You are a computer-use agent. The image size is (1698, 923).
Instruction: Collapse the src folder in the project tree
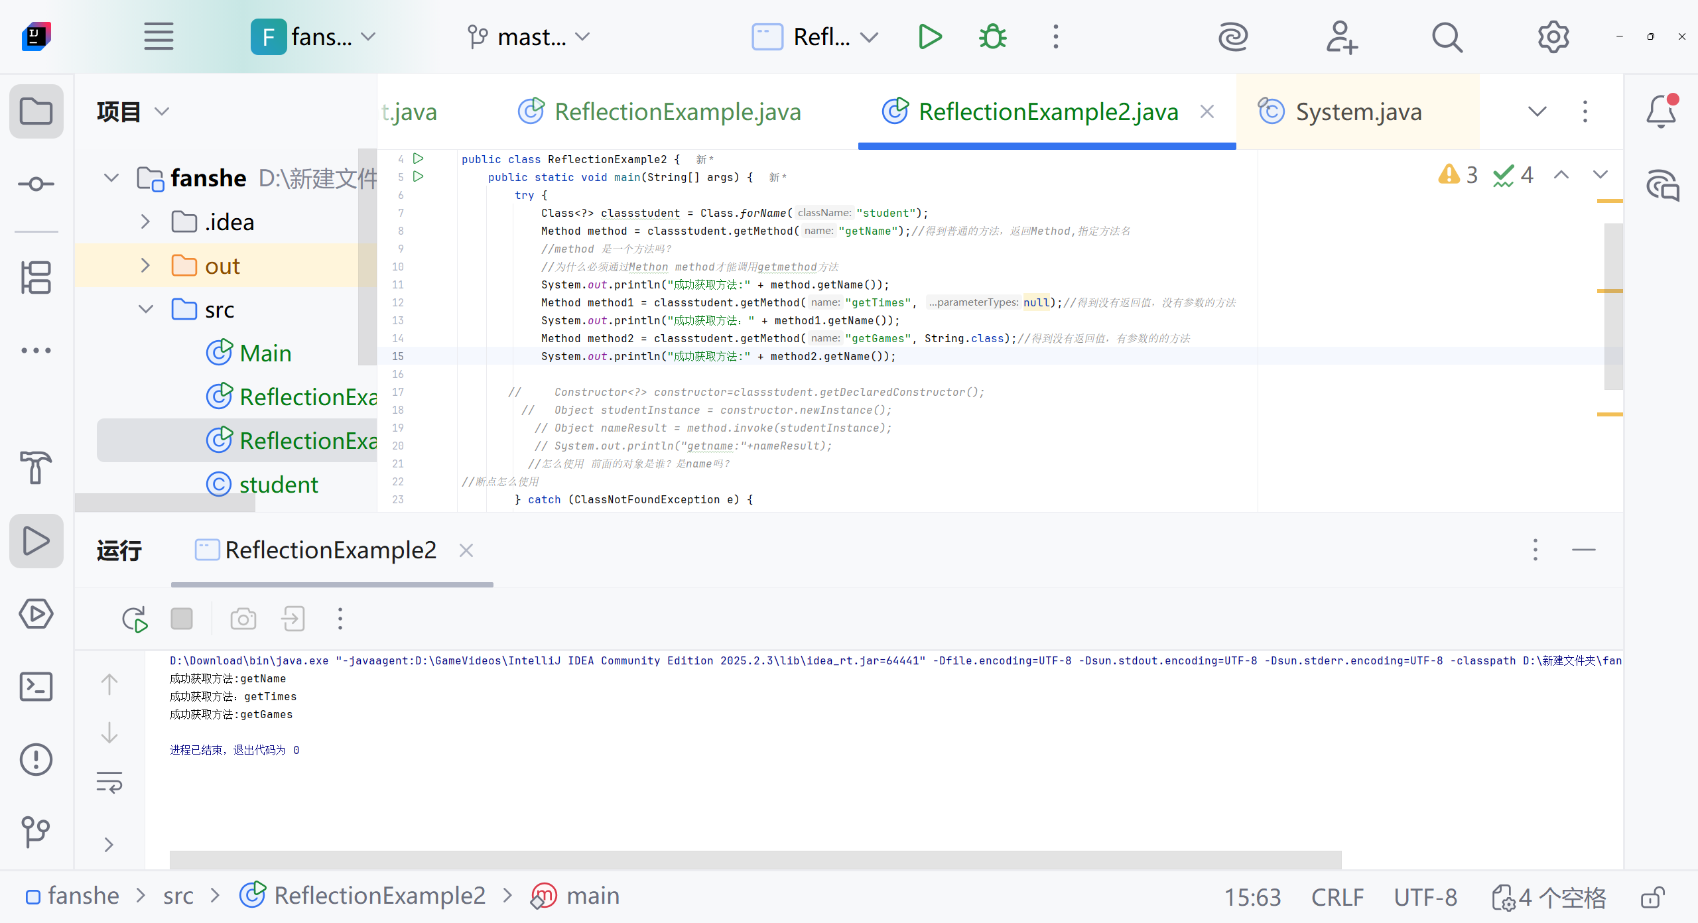coord(146,310)
